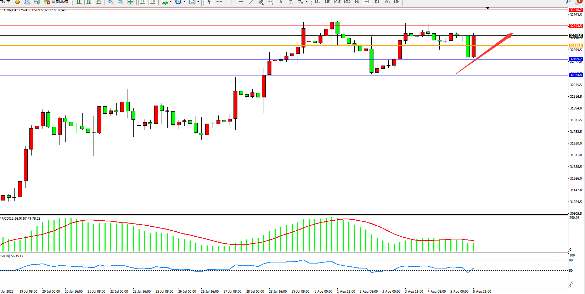Open the clock periods dropdown arrow
Screen dimensions: 585x294
[184, 2]
